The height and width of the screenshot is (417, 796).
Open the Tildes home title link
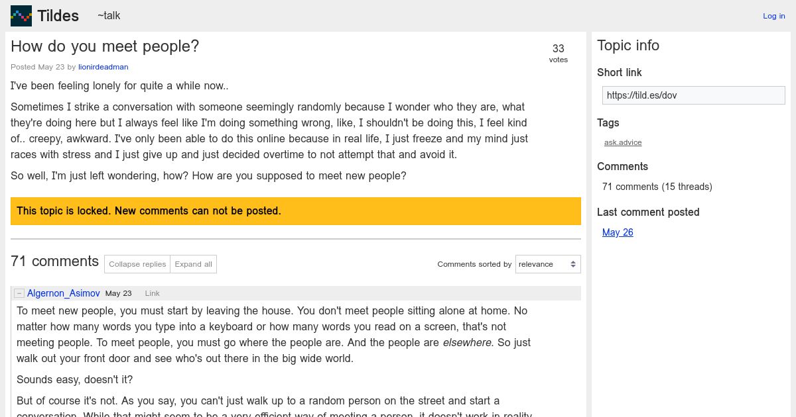(x=58, y=16)
